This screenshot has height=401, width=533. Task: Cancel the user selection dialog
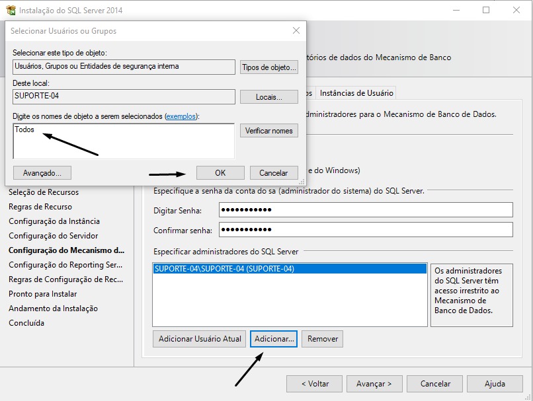[274, 173]
